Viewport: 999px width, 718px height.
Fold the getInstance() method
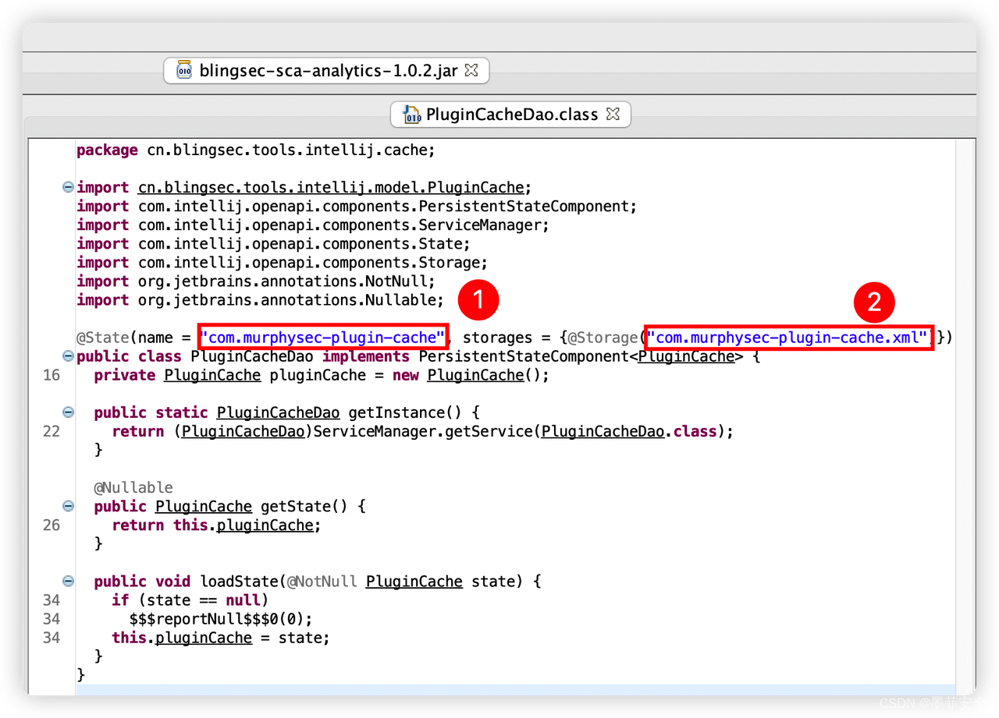pos(68,412)
